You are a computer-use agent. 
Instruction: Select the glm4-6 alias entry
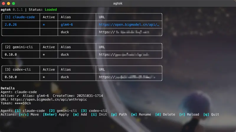pos(67,25)
